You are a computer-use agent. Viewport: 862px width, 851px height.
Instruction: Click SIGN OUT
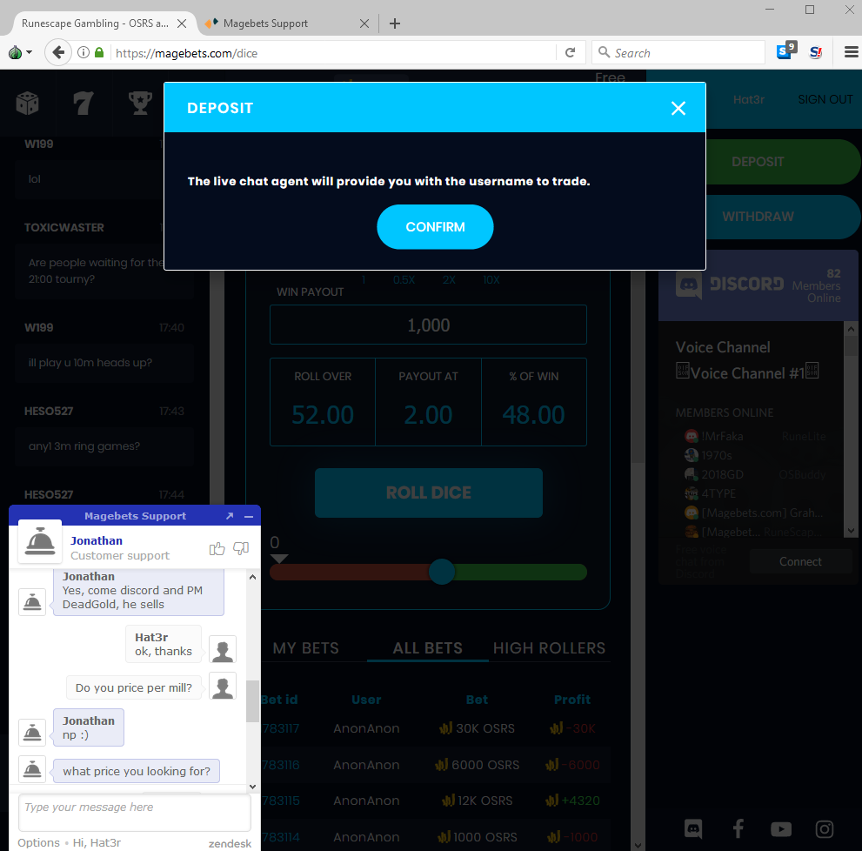point(825,99)
